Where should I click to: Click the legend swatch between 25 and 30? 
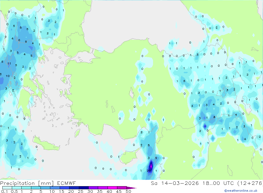[x=84, y=188]
